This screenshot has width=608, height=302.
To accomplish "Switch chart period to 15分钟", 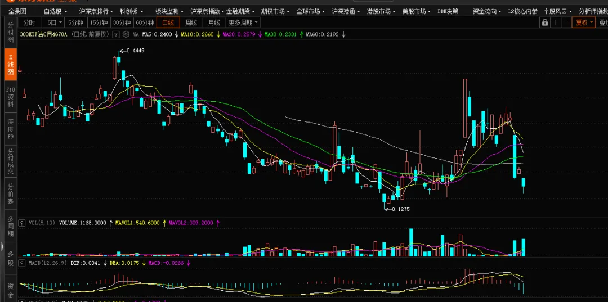I will (99, 23).
